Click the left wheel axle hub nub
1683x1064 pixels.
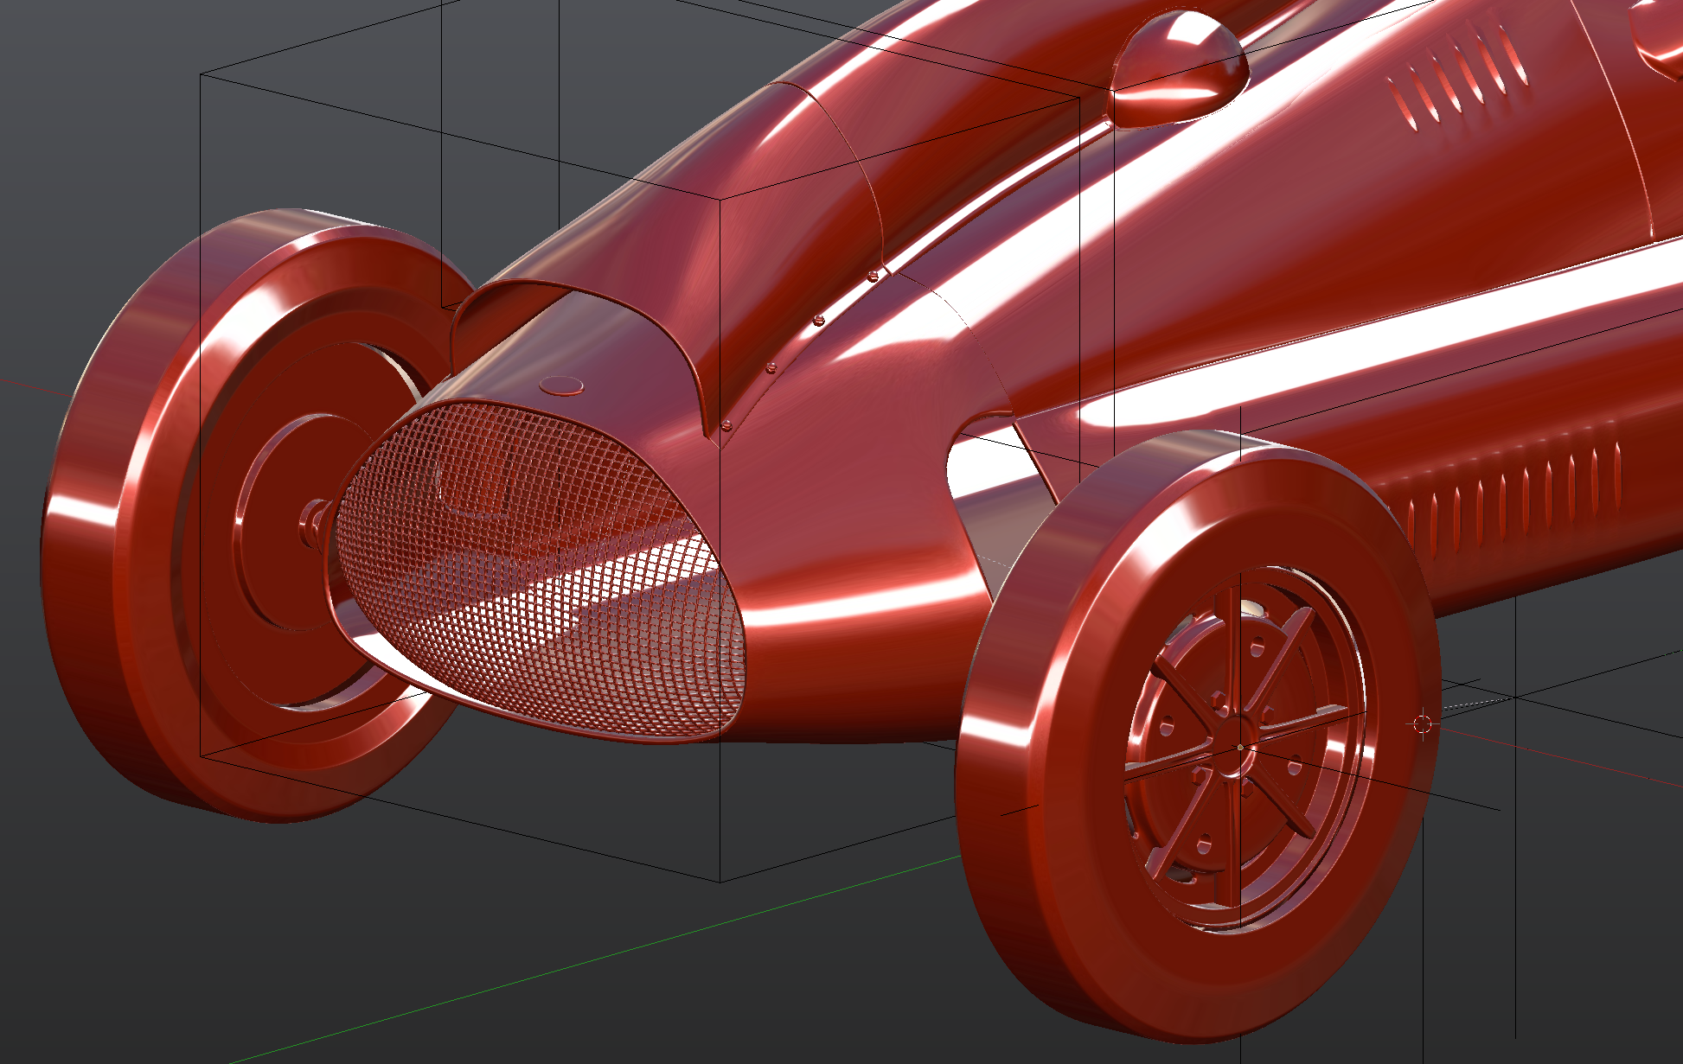coord(311,523)
